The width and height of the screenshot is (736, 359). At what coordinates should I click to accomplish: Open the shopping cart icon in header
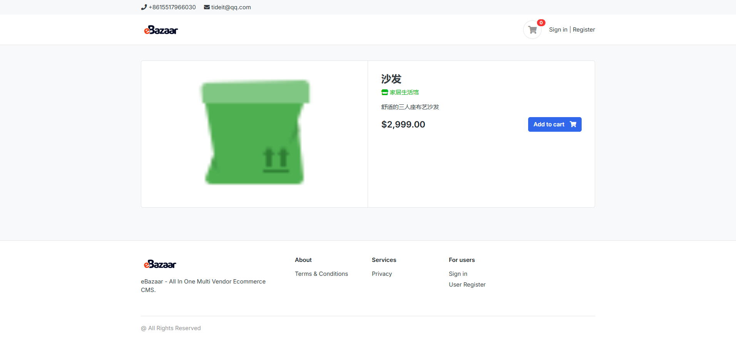click(532, 30)
